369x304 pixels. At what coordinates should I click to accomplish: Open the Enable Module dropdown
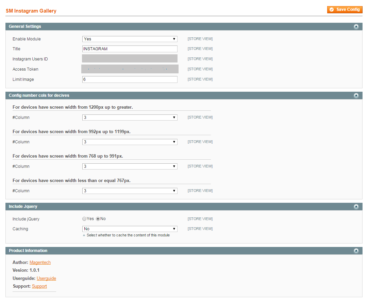tap(130, 39)
